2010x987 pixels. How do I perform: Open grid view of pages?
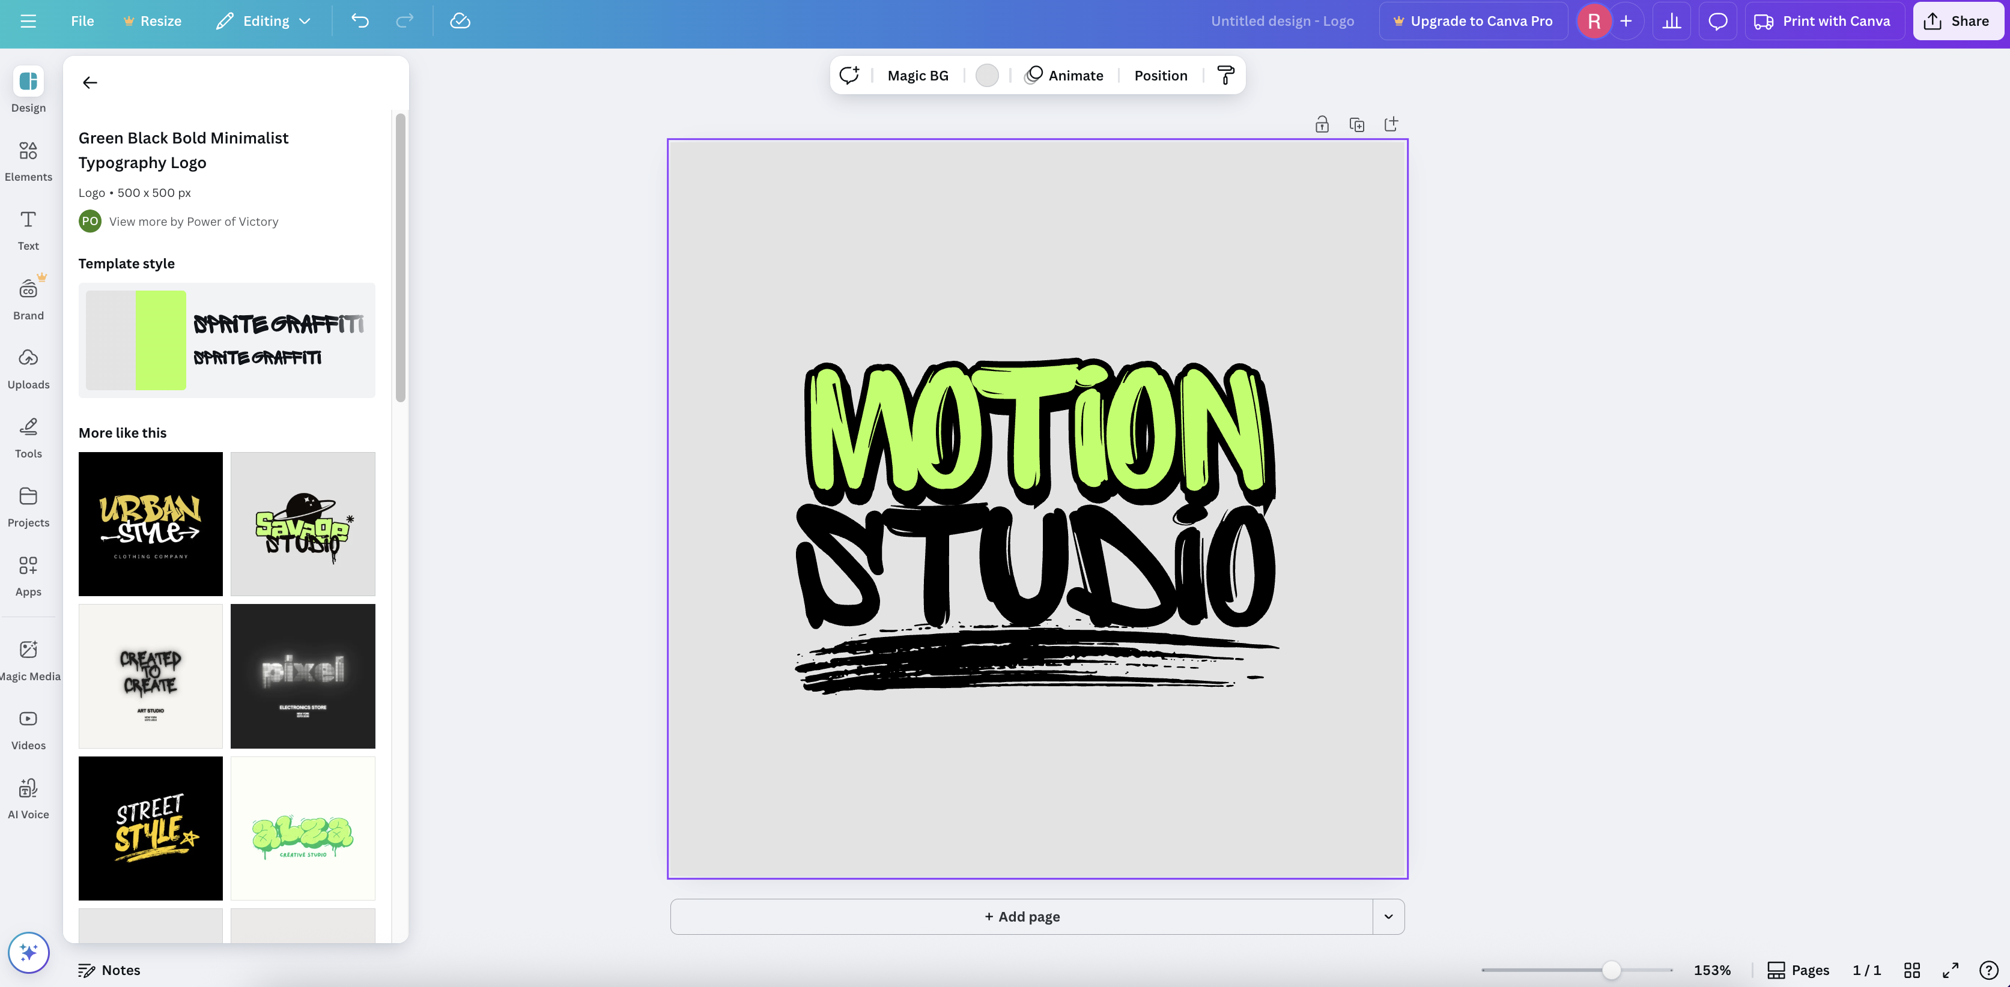(x=1911, y=970)
